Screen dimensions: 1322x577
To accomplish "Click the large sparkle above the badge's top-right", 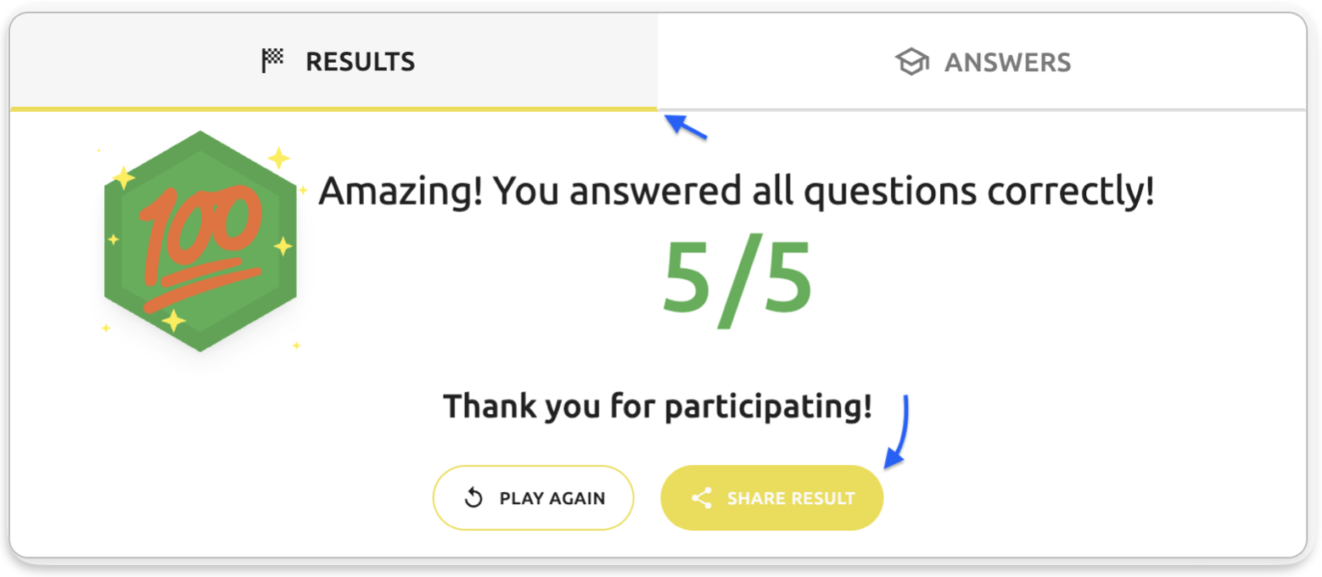I will click(279, 158).
